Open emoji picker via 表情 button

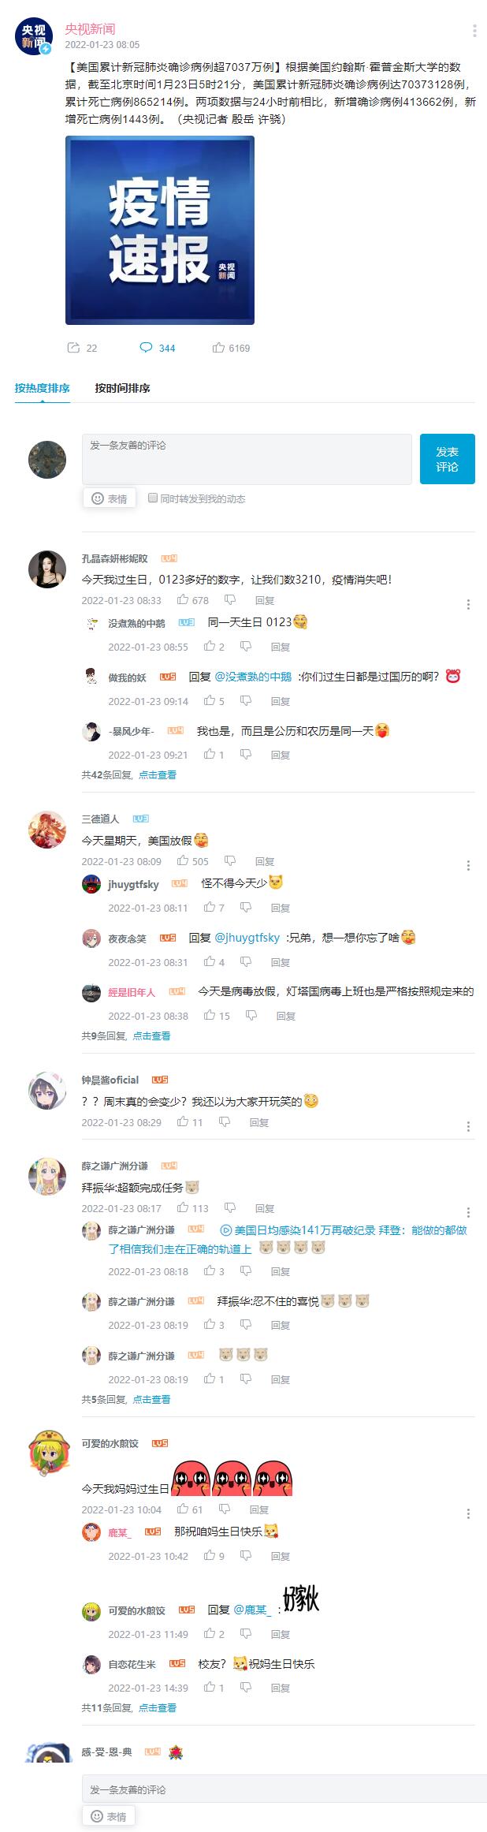coord(110,498)
